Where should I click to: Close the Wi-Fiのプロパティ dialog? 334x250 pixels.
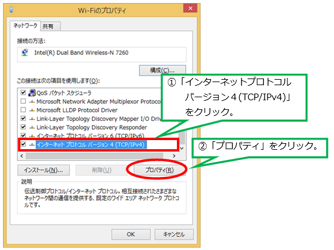(190, 8)
